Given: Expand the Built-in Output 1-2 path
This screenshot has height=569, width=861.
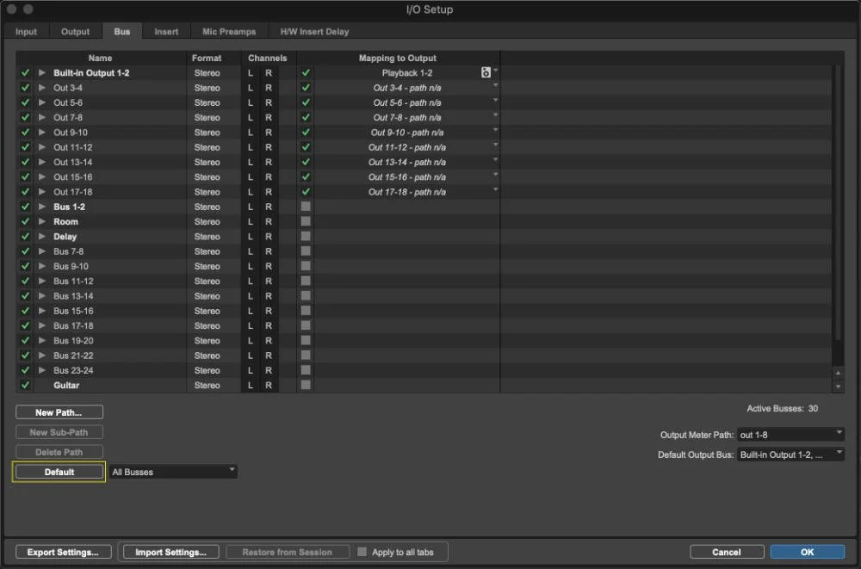Looking at the screenshot, I should tap(41, 72).
